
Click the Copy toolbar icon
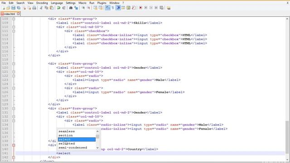pos(46,8)
